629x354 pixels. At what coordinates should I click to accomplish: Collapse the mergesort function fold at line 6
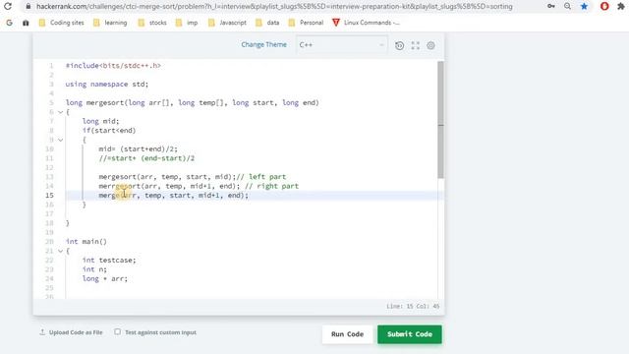(61, 112)
